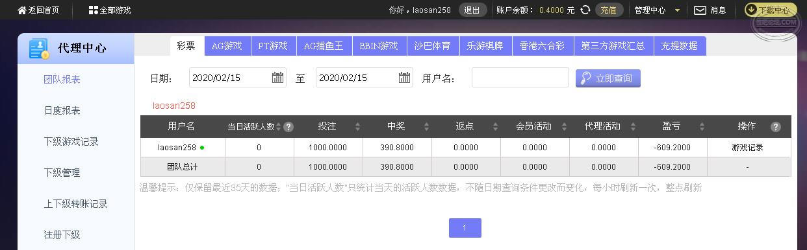Open 下级游戏记录 in sidebar

(71, 142)
